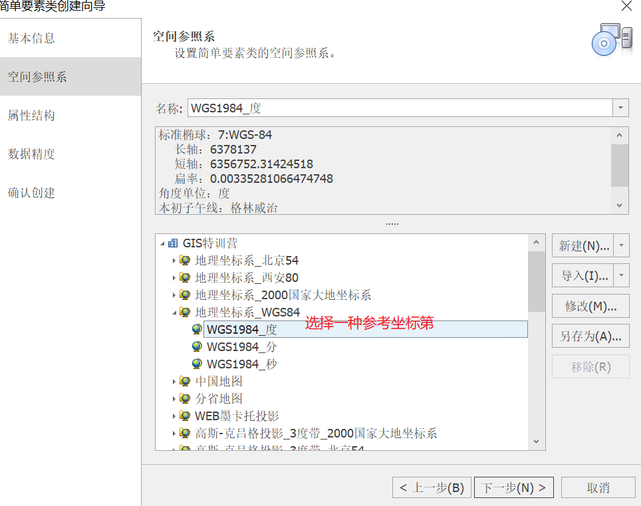The width and height of the screenshot is (641, 506).
Task: Click the GIS特训营 root database icon
Action: [173, 243]
